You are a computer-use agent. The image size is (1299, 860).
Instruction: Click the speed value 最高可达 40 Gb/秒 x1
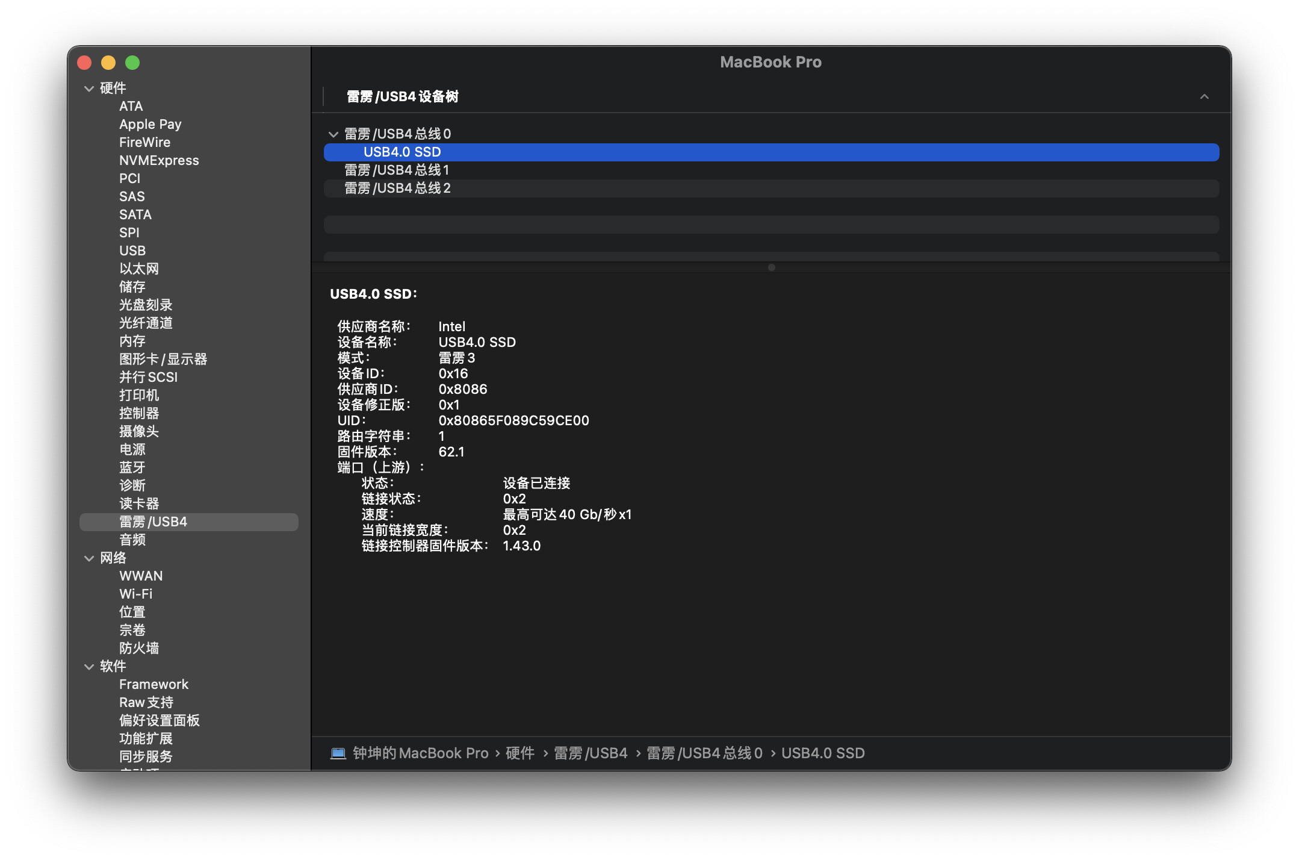tap(567, 515)
